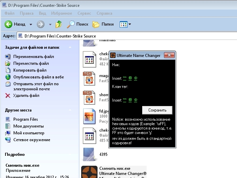Click Опубликовать файл в вебе link
This screenshot has width=237, height=178.
[39, 77]
